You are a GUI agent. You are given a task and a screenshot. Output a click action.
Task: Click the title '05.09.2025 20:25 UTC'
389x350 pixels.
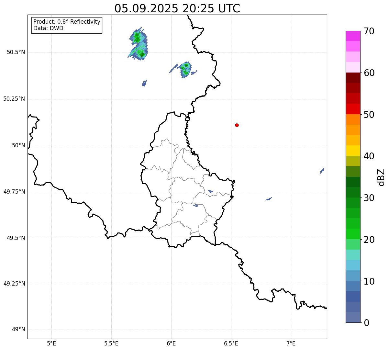[177, 8]
